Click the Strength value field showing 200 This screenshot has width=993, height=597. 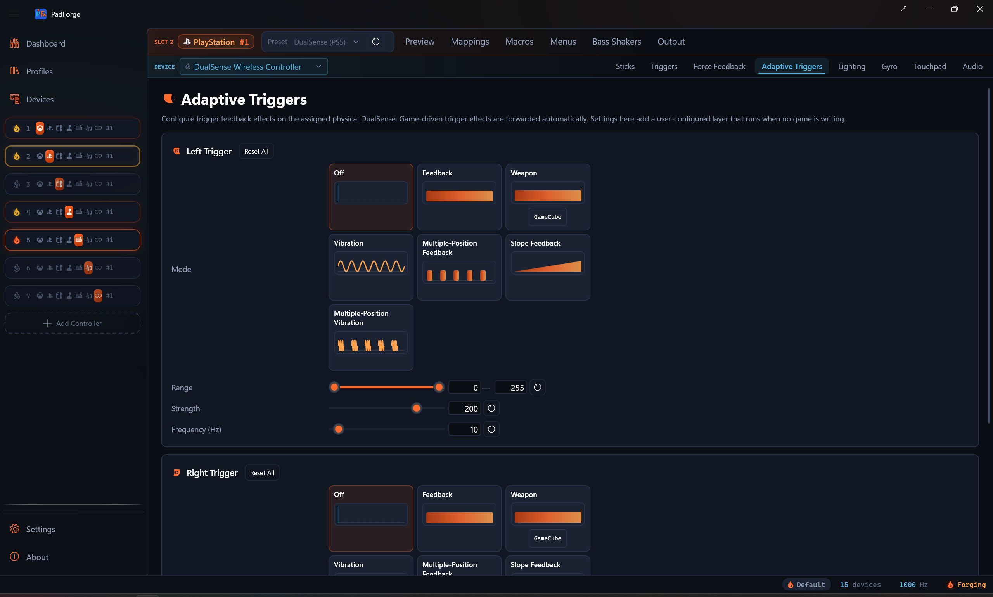(465, 408)
